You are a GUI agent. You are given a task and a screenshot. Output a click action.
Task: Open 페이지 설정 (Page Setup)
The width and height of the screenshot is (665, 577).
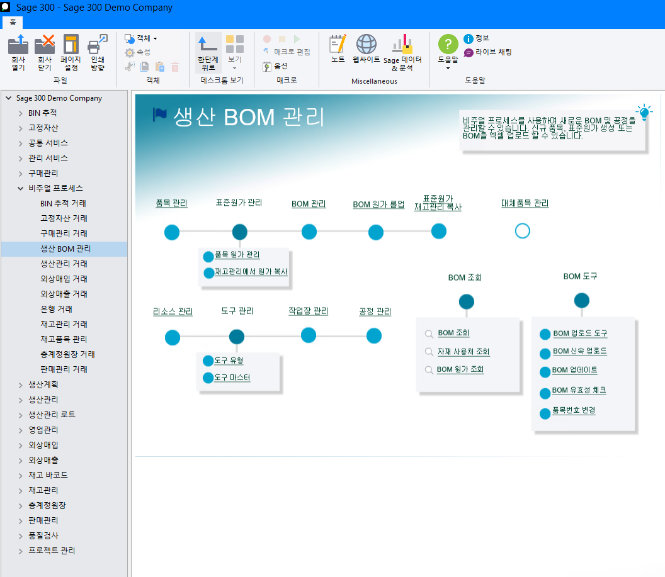tap(71, 52)
